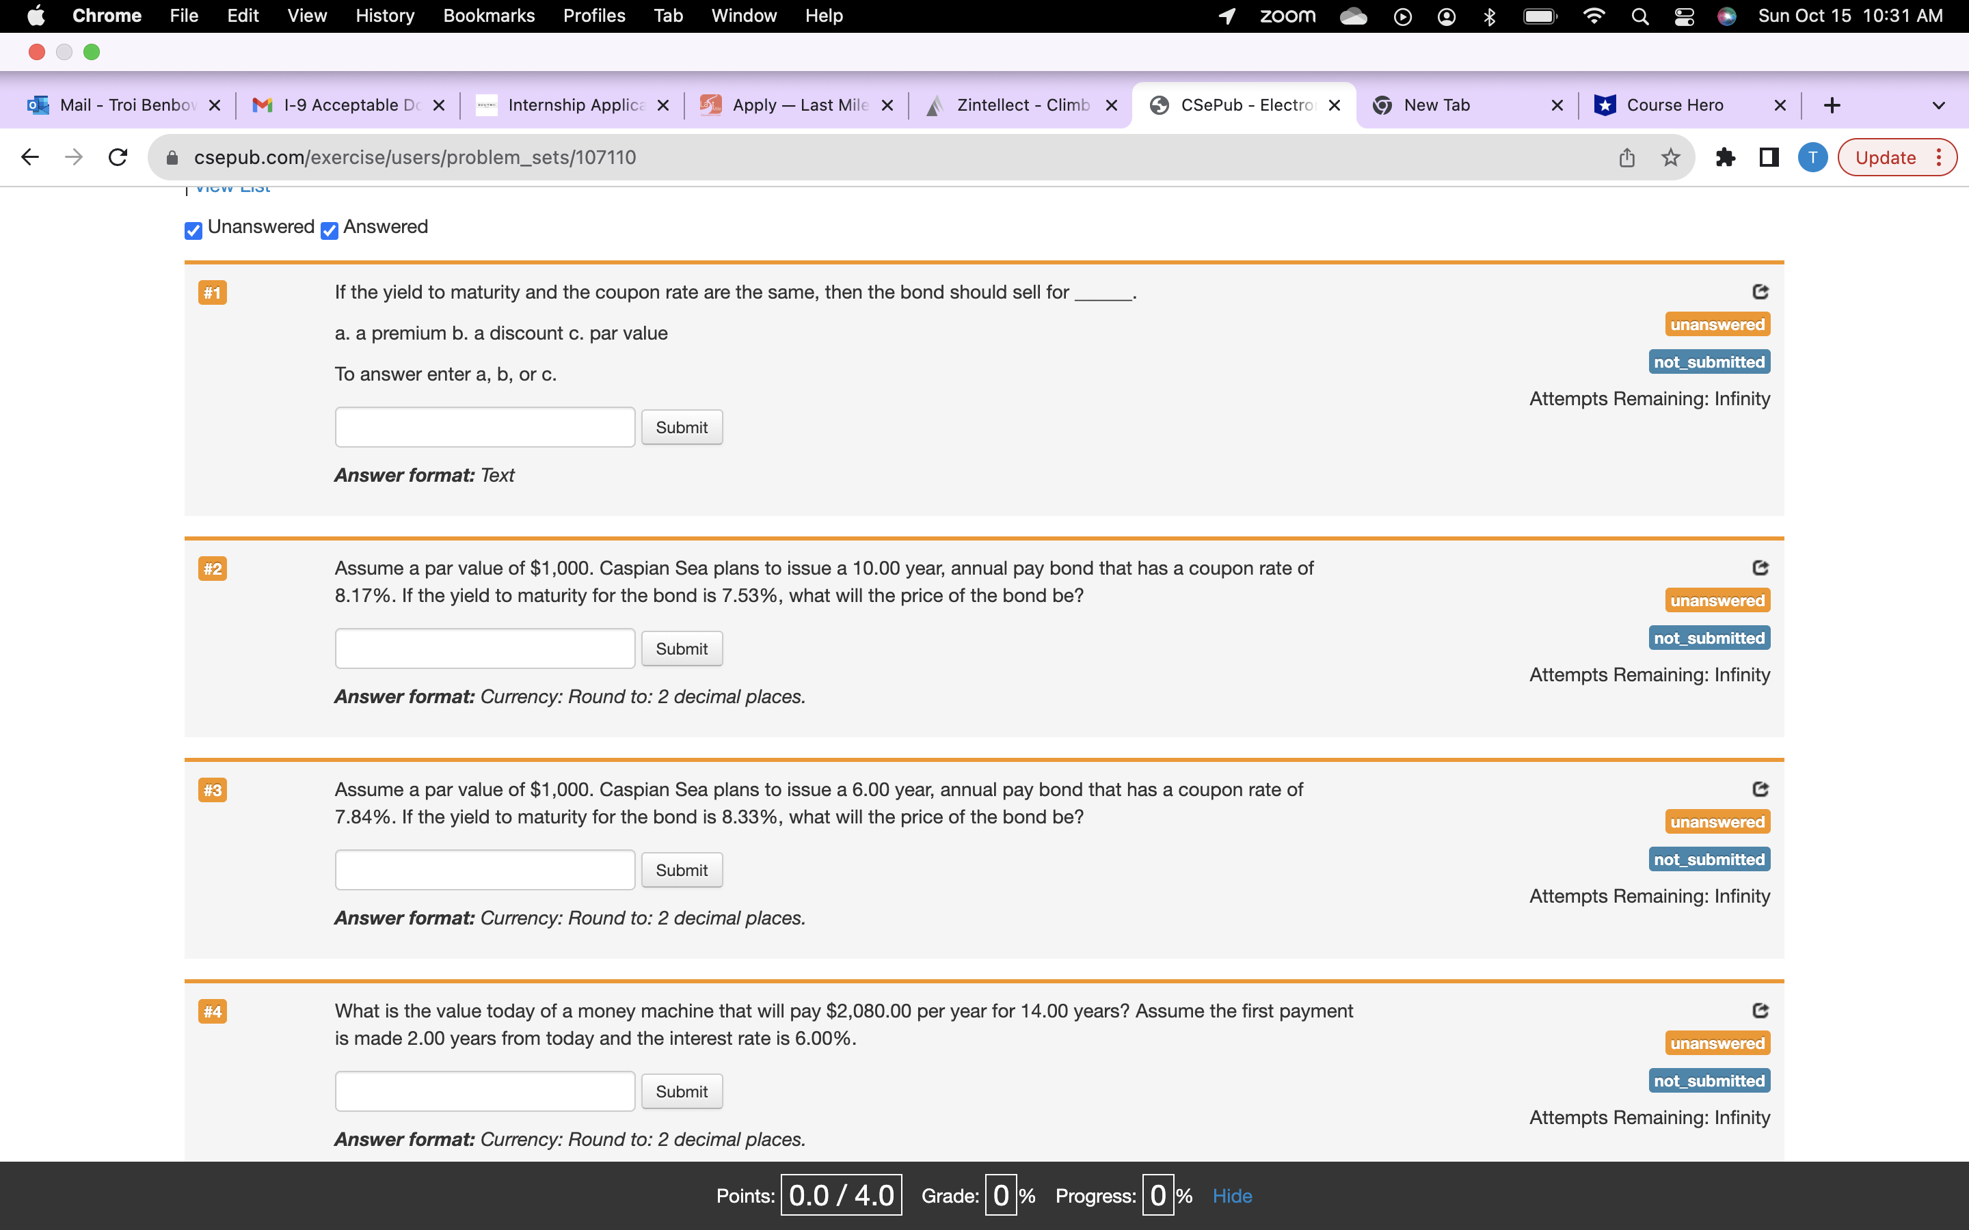Click the share icon in the address bar
Screen dimensions: 1969x1230
pos(1626,157)
